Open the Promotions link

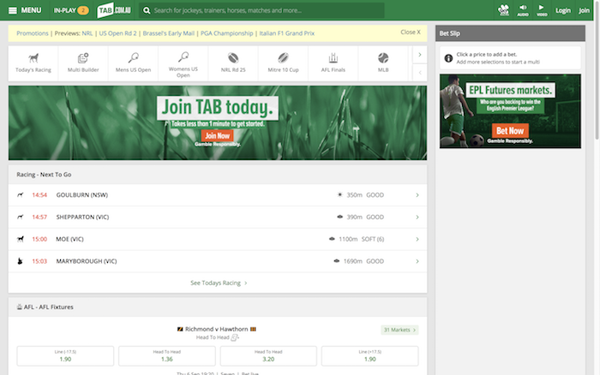pyautogui.click(x=33, y=33)
